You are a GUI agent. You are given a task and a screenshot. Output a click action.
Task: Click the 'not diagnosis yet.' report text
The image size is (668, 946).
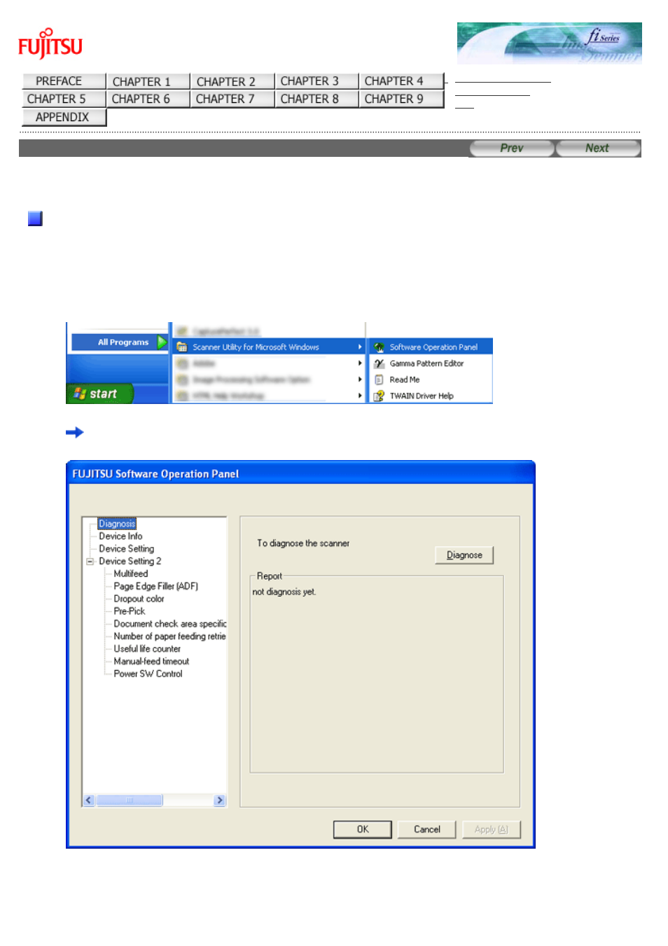coord(284,592)
